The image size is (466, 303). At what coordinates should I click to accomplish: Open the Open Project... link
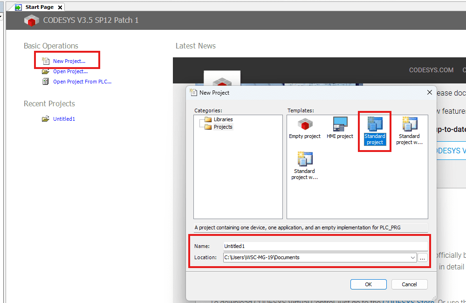70,71
